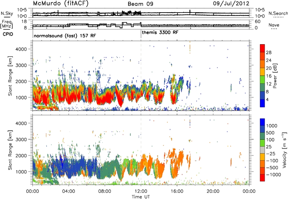Click the power colorbar tick value '16'

269,76
